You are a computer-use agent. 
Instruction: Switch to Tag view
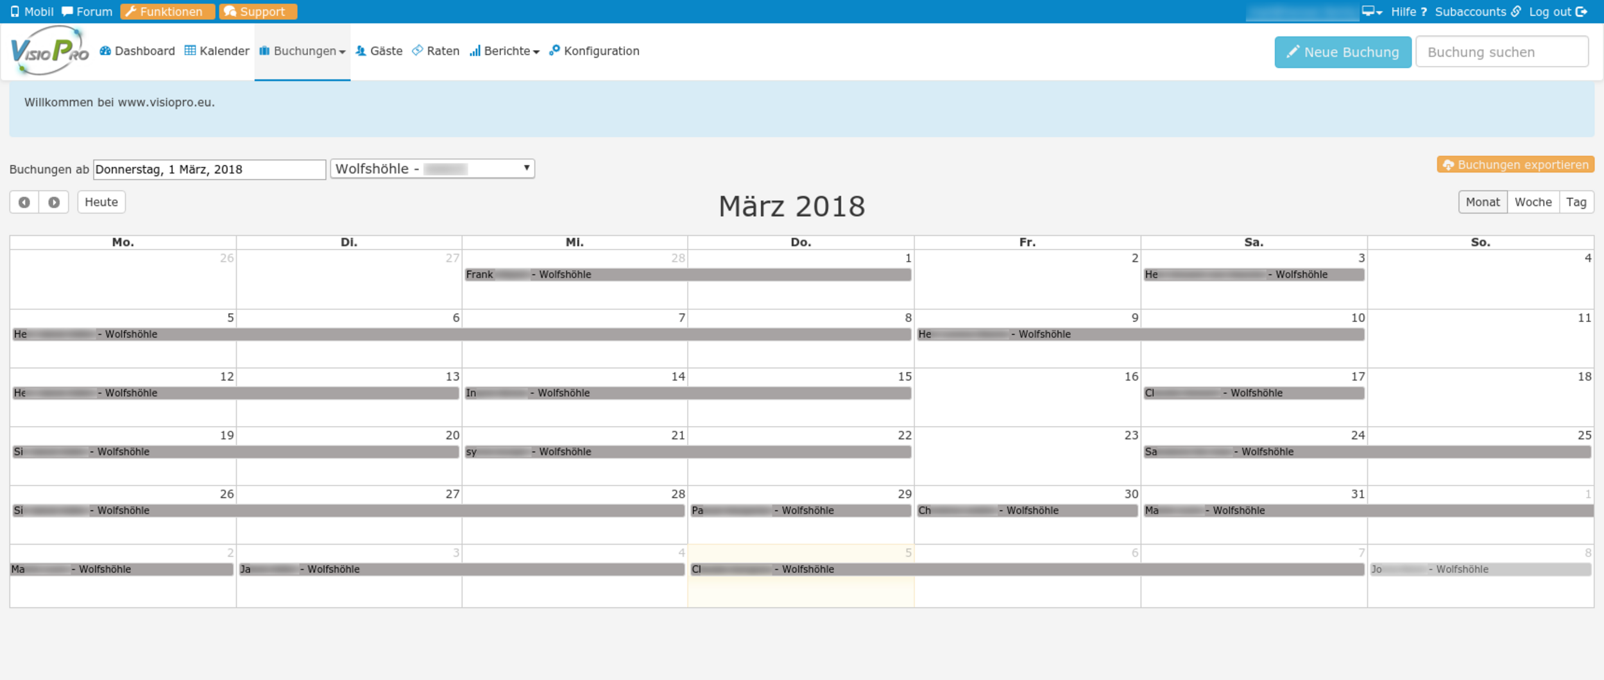1576,202
